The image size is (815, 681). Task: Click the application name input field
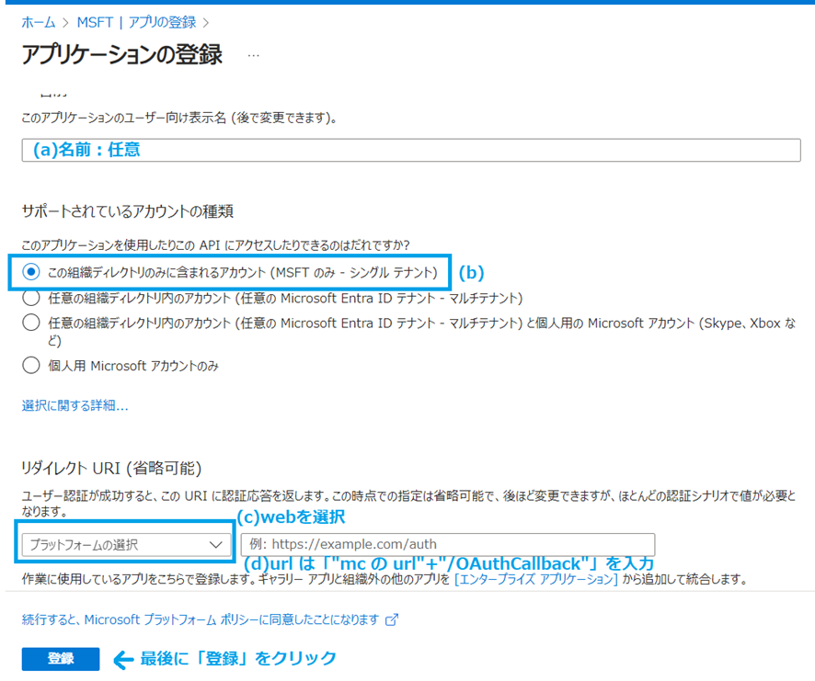(x=411, y=150)
